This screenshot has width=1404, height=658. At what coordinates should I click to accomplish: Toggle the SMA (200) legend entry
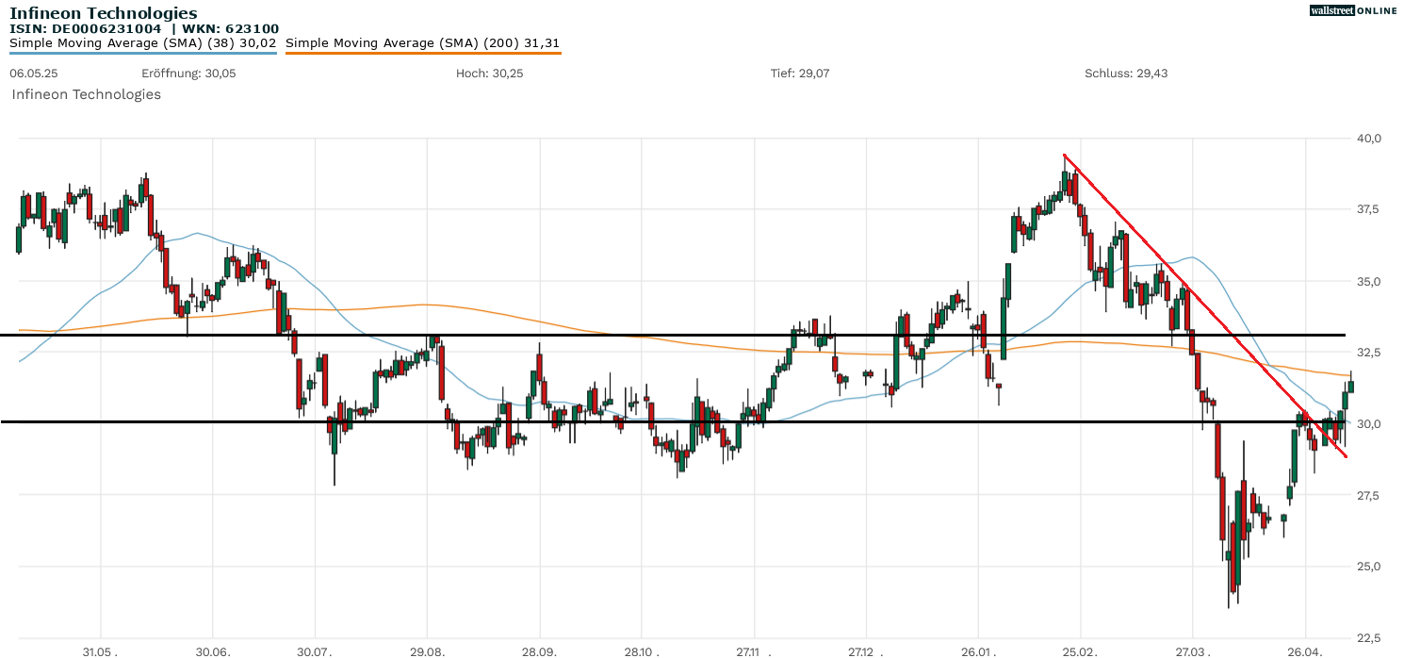click(422, 43)
